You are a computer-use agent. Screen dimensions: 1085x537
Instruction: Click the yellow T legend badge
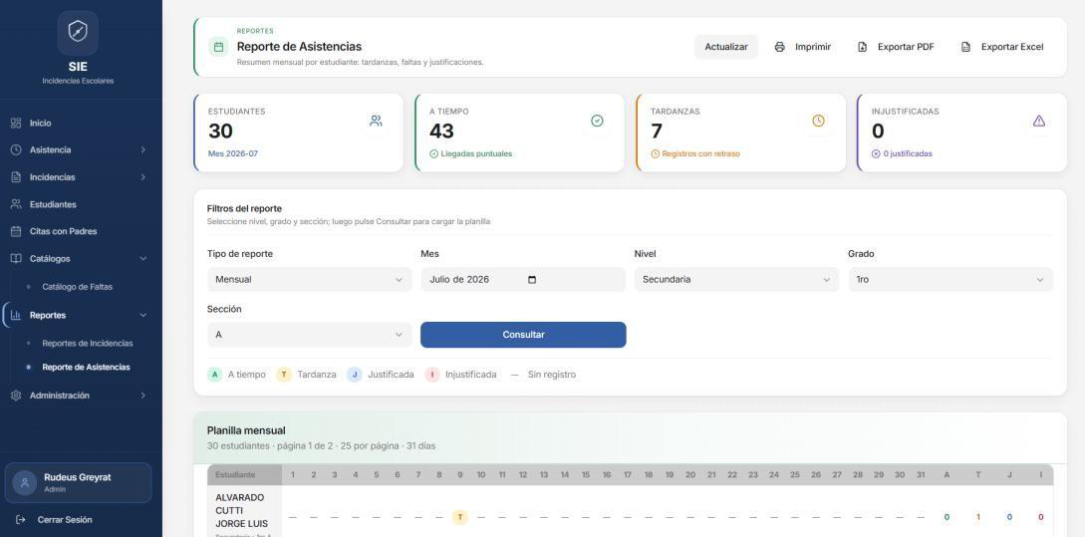tap(284, 375)
